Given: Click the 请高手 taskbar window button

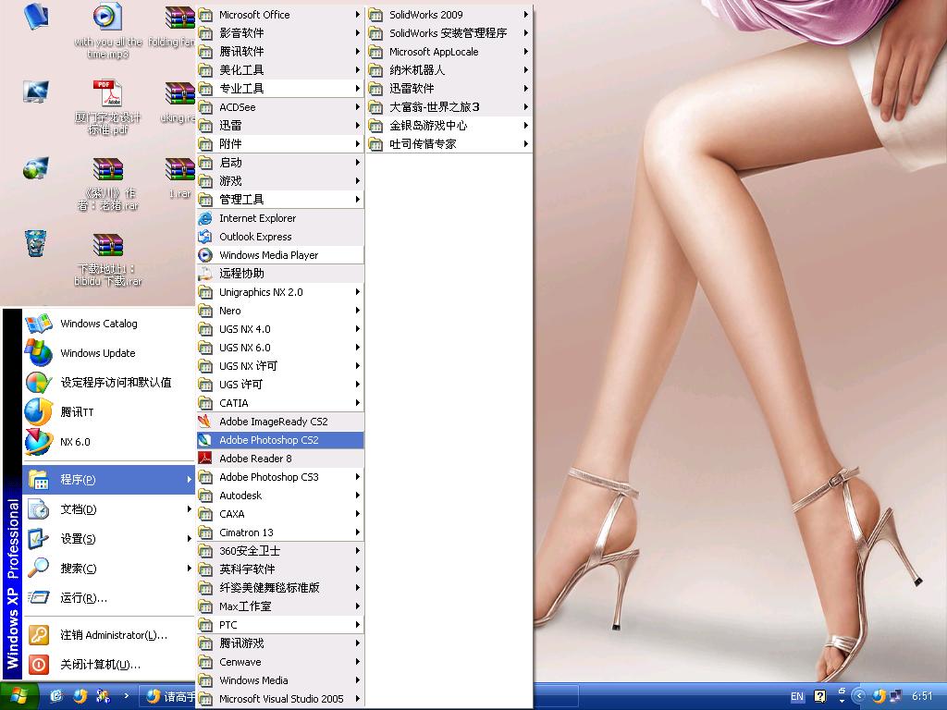Looking at the screenshot, I should click(168, 697).
